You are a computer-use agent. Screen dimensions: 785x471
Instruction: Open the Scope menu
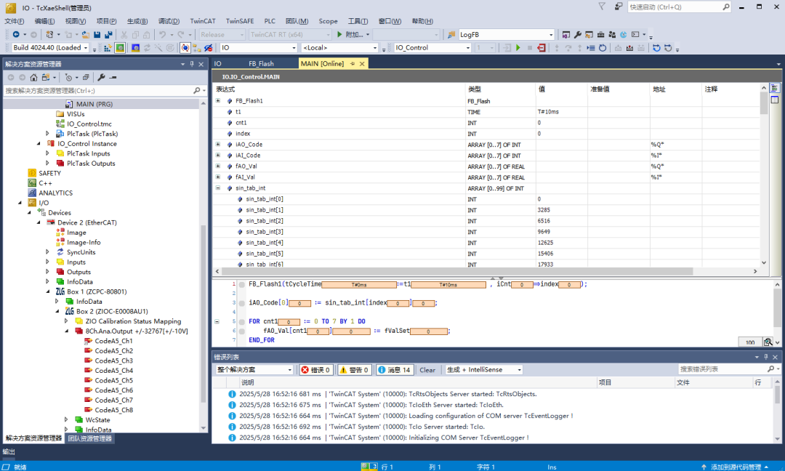click(328, 21)
